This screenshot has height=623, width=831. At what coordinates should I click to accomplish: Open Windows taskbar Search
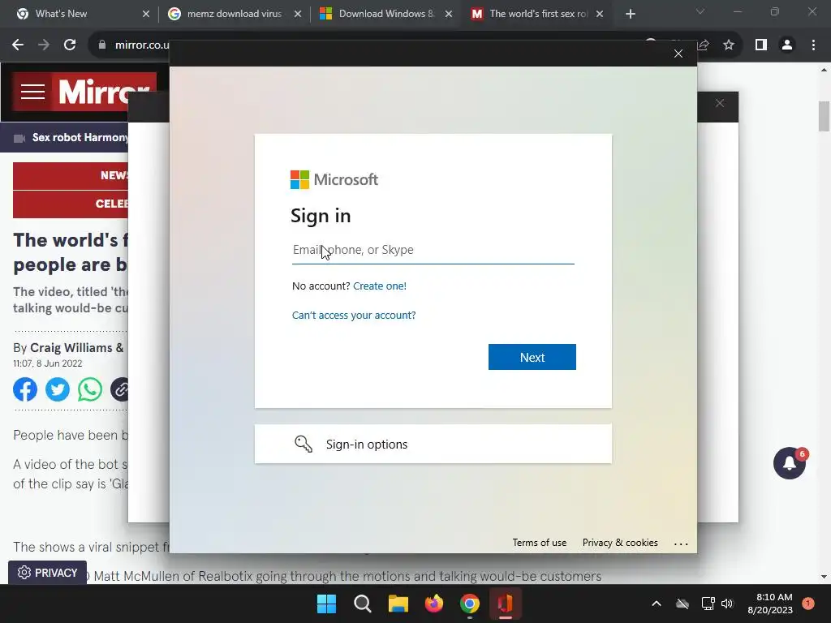[363, 604]
